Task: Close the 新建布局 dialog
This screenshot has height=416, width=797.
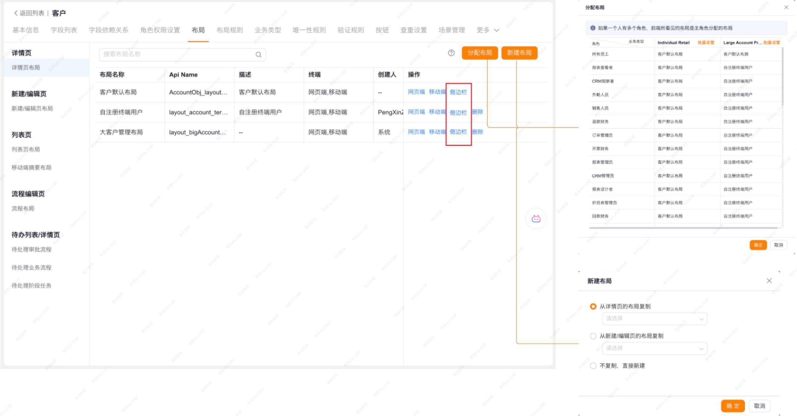Action: pyautogui.click(x=769, y=281)
